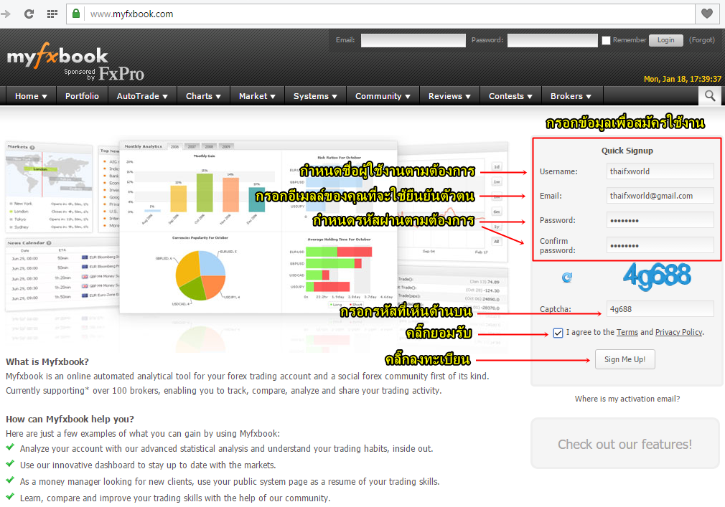Expand the Market dropdown menu
This screenshot has height=507, width=725.
(257, 96)
